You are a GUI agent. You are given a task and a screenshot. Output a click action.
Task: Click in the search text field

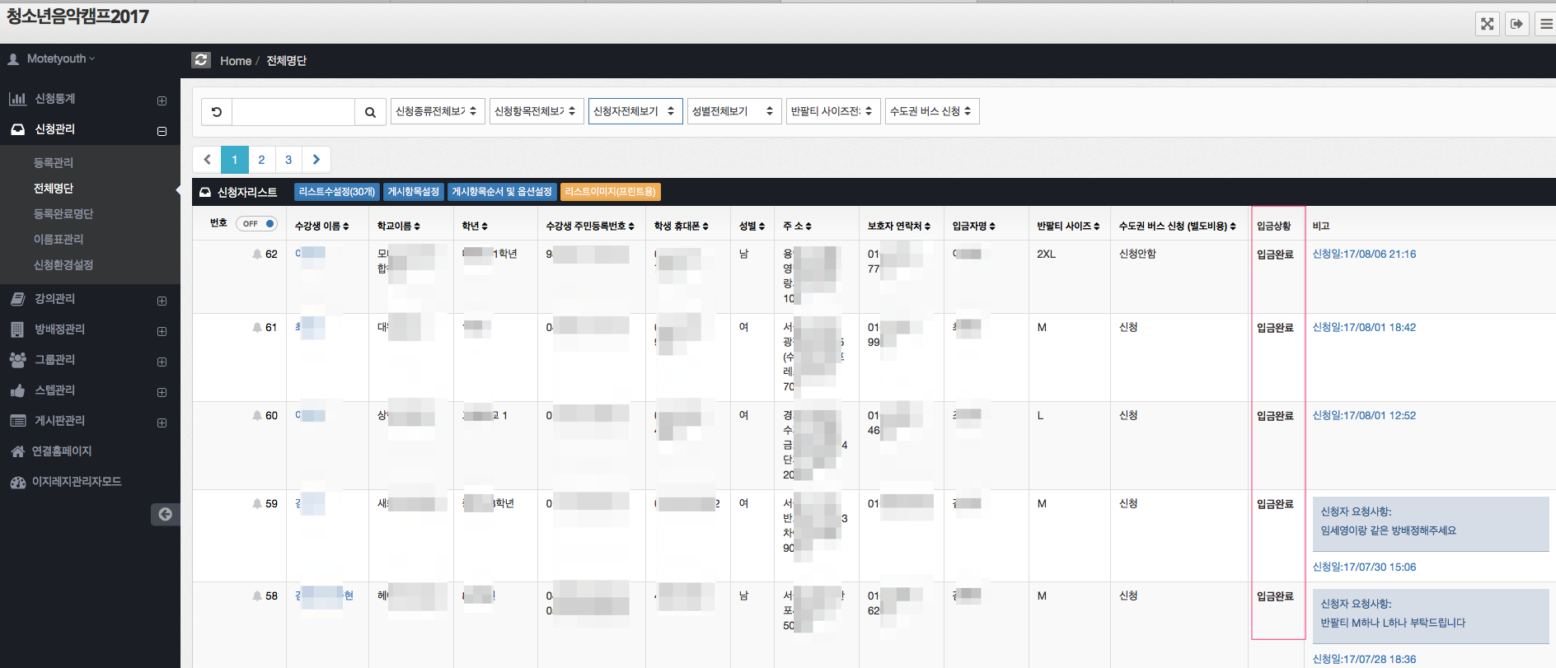293,112
